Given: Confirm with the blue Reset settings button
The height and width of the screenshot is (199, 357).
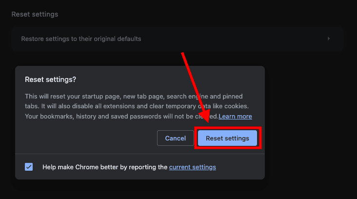Looking at the screenshot, I should (227, 138).
